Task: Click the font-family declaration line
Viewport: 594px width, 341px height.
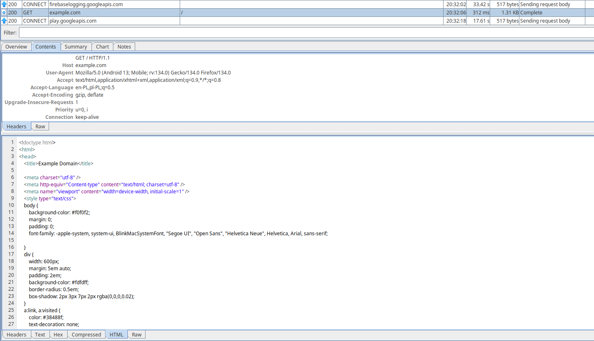Action: pyautogui.click(x=178, y=233)
